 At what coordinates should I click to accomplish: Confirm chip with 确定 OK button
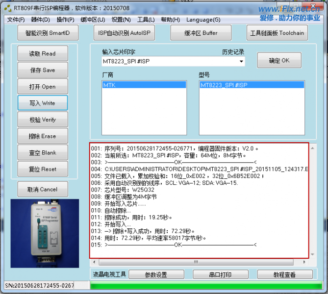point(279,61)
